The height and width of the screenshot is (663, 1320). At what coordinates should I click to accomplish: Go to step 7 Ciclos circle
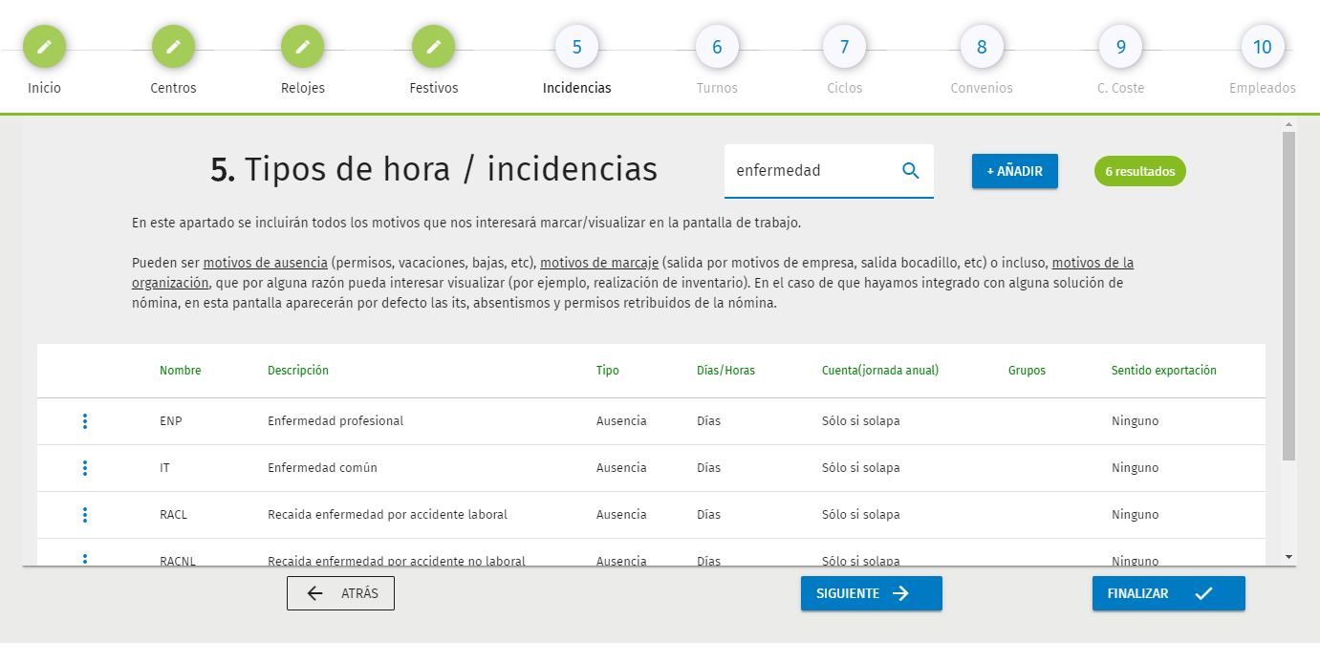pos(844,47)
